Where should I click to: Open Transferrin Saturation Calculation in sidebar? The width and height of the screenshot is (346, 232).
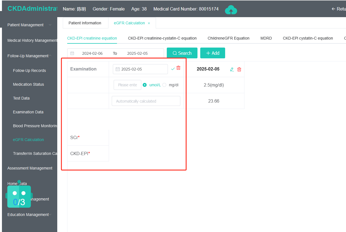(x=35, y=153)
